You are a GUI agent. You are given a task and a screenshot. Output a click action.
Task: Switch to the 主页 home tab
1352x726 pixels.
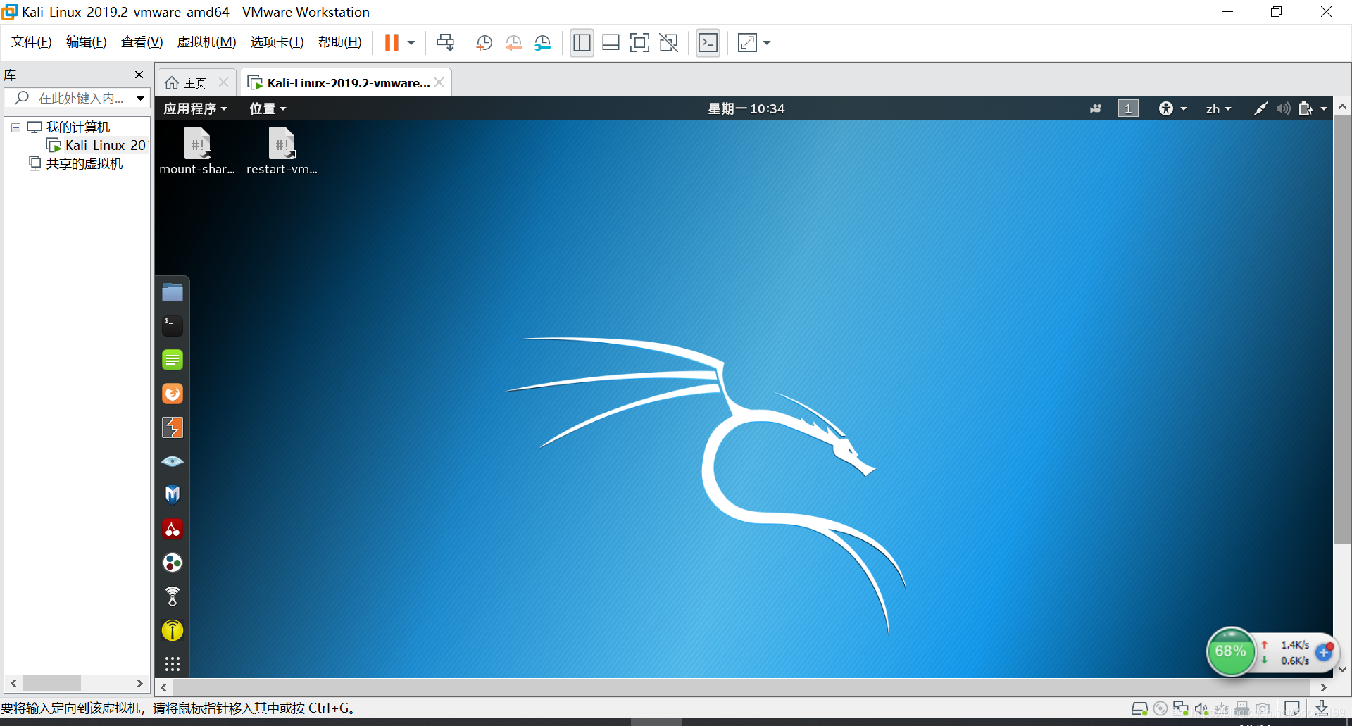pyautogui.click(x=195, y=83)
